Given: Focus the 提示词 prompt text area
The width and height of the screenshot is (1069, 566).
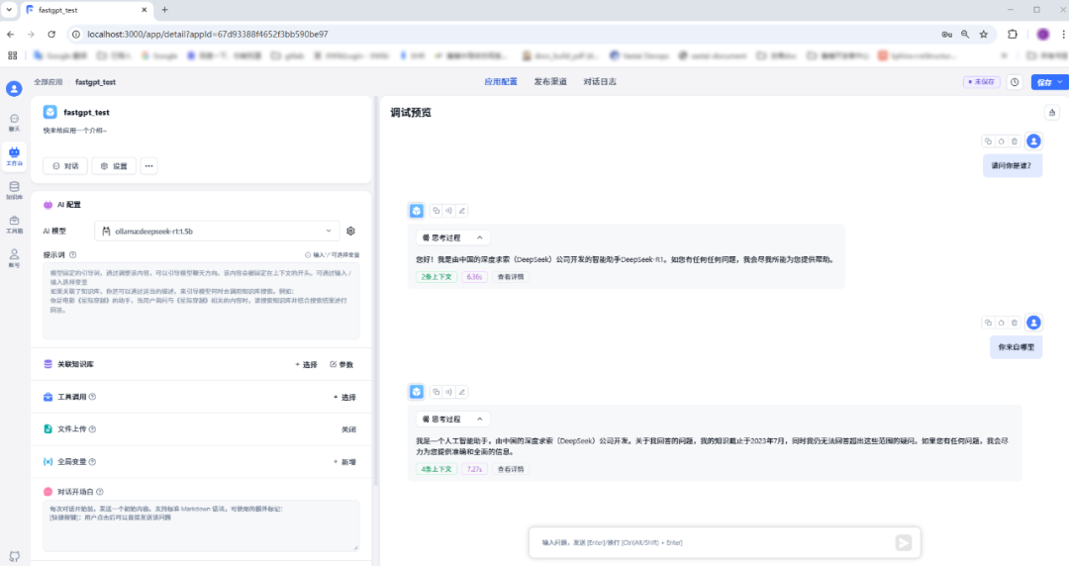Looking at the screenshot, I should (201, 301).
